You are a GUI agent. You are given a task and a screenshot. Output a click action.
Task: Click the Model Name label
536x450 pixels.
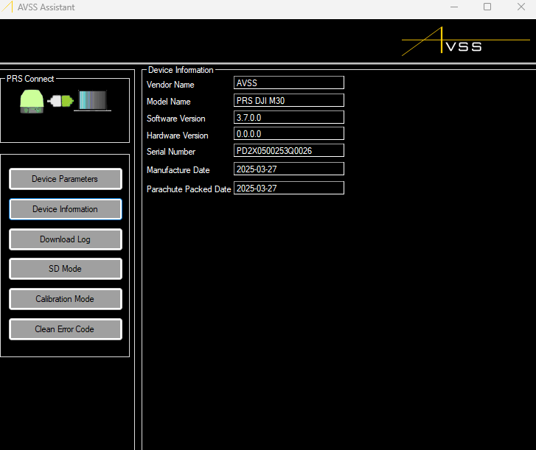coord(169,102)
